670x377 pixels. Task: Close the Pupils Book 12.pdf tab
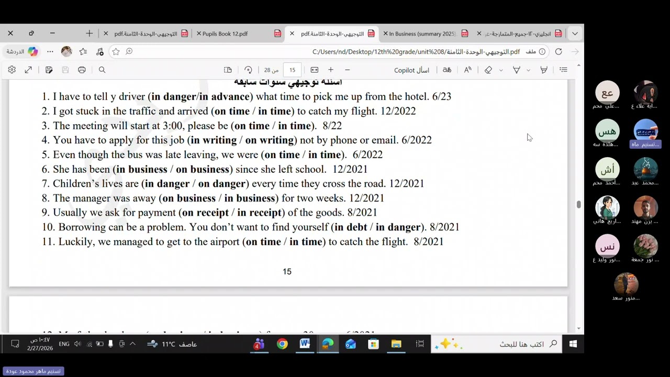(199, 34)
